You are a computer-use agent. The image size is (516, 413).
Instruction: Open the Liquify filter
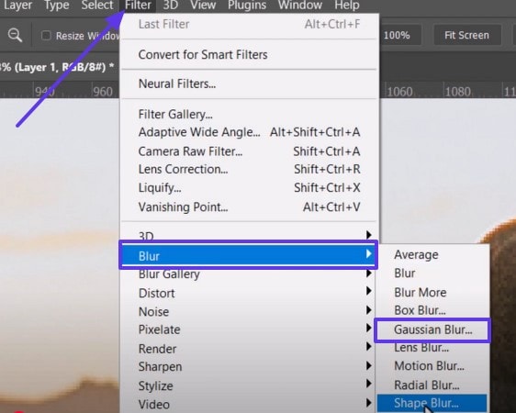[250, 188]
